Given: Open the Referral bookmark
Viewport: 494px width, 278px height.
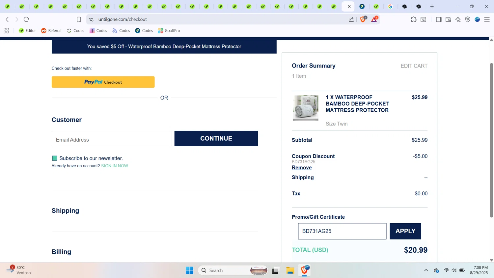Looking at the screenshot, I should click(x=51, y=31).
